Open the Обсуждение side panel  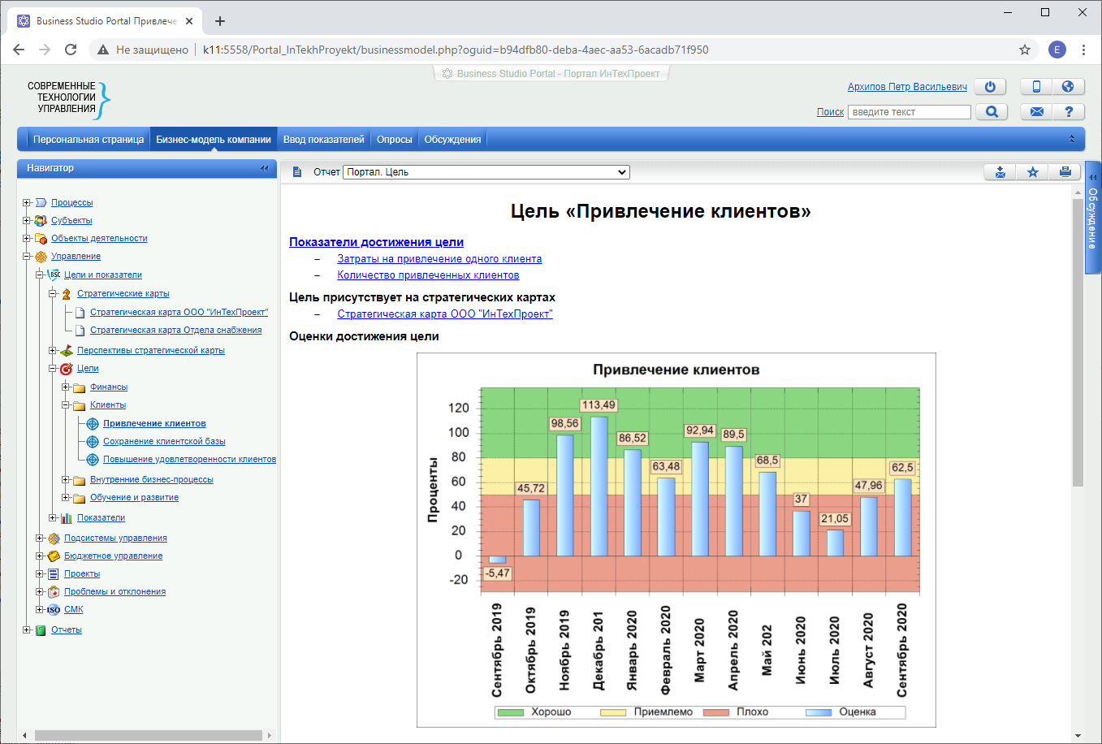(x=1092, y=218)
